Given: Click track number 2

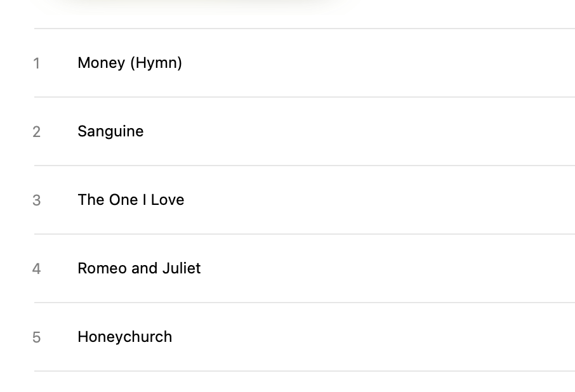Looking at the screenshot, I should [x=37, y=132].
